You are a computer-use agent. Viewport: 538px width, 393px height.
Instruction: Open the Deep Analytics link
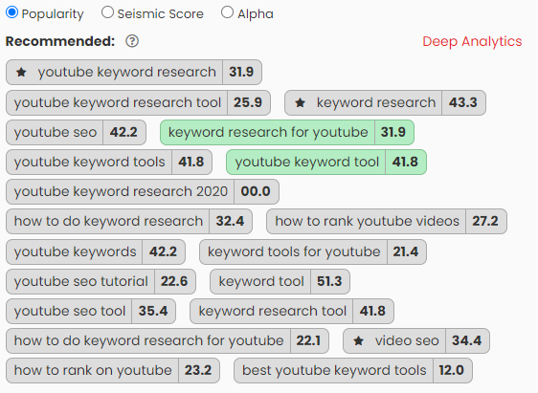[x=472, y=41]
